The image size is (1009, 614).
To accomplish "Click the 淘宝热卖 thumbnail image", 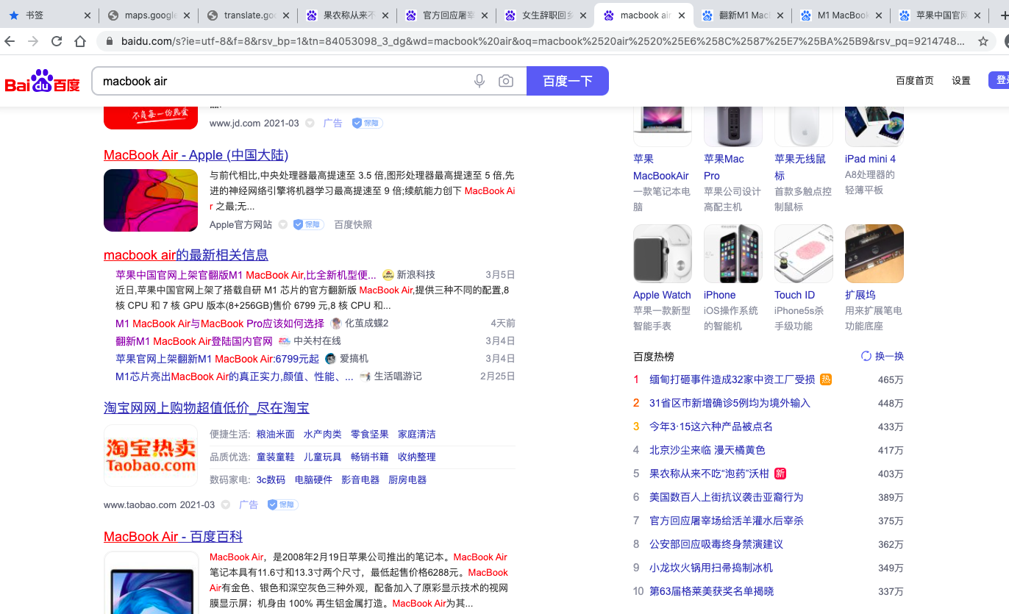I will click(x=151, y=456).
